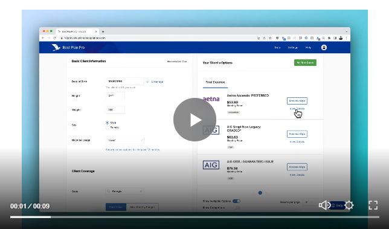389x229 pixels.
Task: Click the Resume Last Case link
Action: [x=176, y=61]
